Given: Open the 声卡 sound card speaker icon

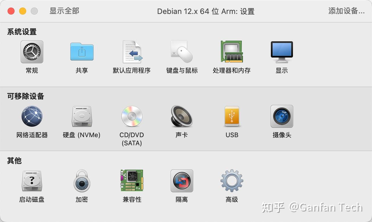Looking at the screenshot, I should tap(182, 116).
